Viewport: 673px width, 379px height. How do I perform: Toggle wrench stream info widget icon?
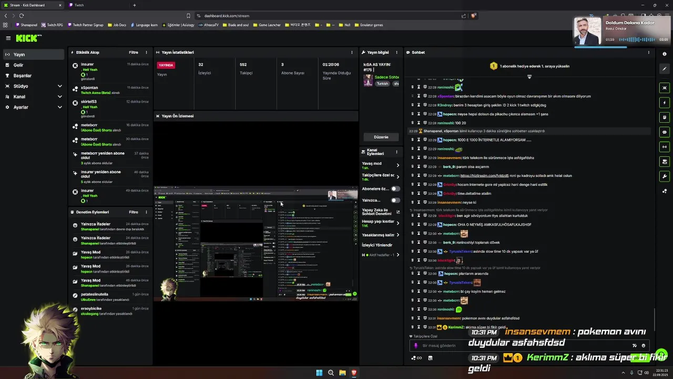(665, 176)
